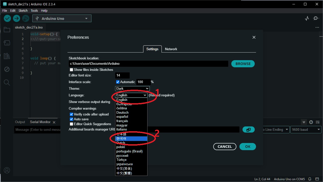Screen dimensions: 323x182
Task: Select 中文(繁體) in language list
Action: (131, 173)
